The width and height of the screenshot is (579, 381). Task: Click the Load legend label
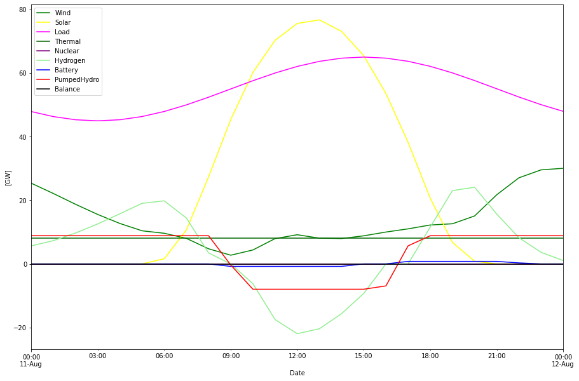point(62,32)
